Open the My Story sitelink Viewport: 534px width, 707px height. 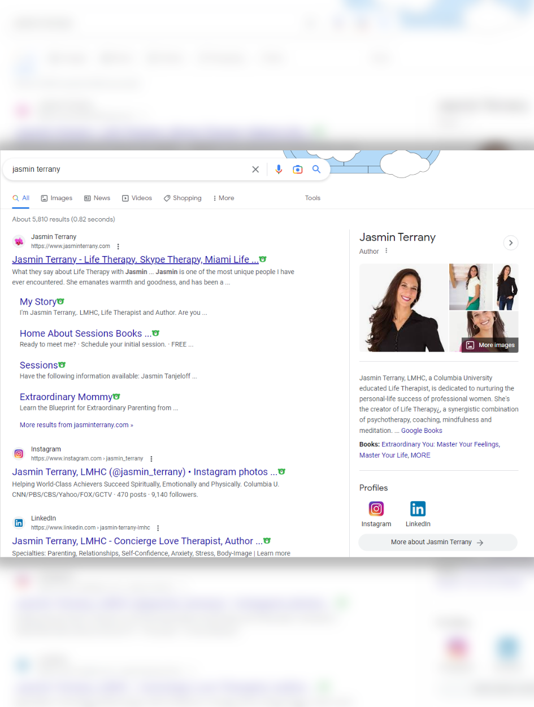click(38, 302)
